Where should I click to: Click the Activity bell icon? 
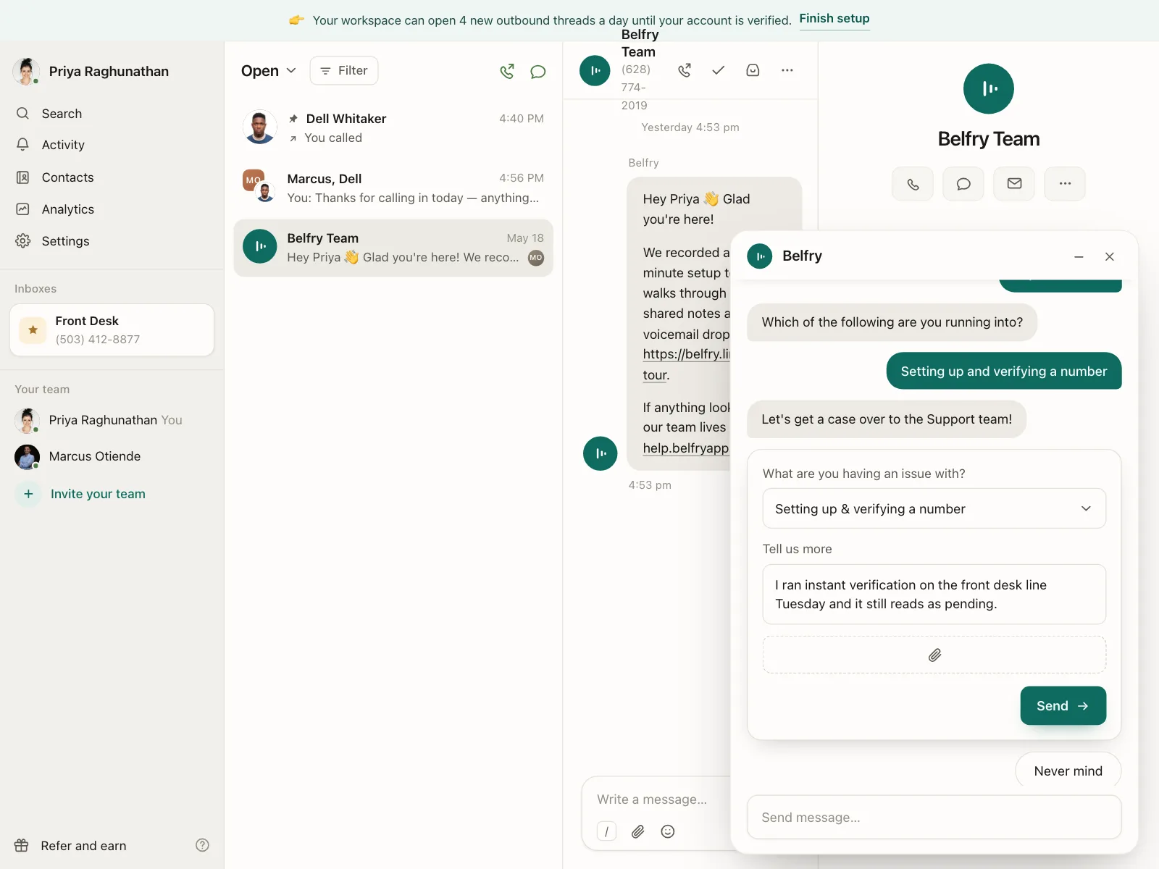point(23,145)
